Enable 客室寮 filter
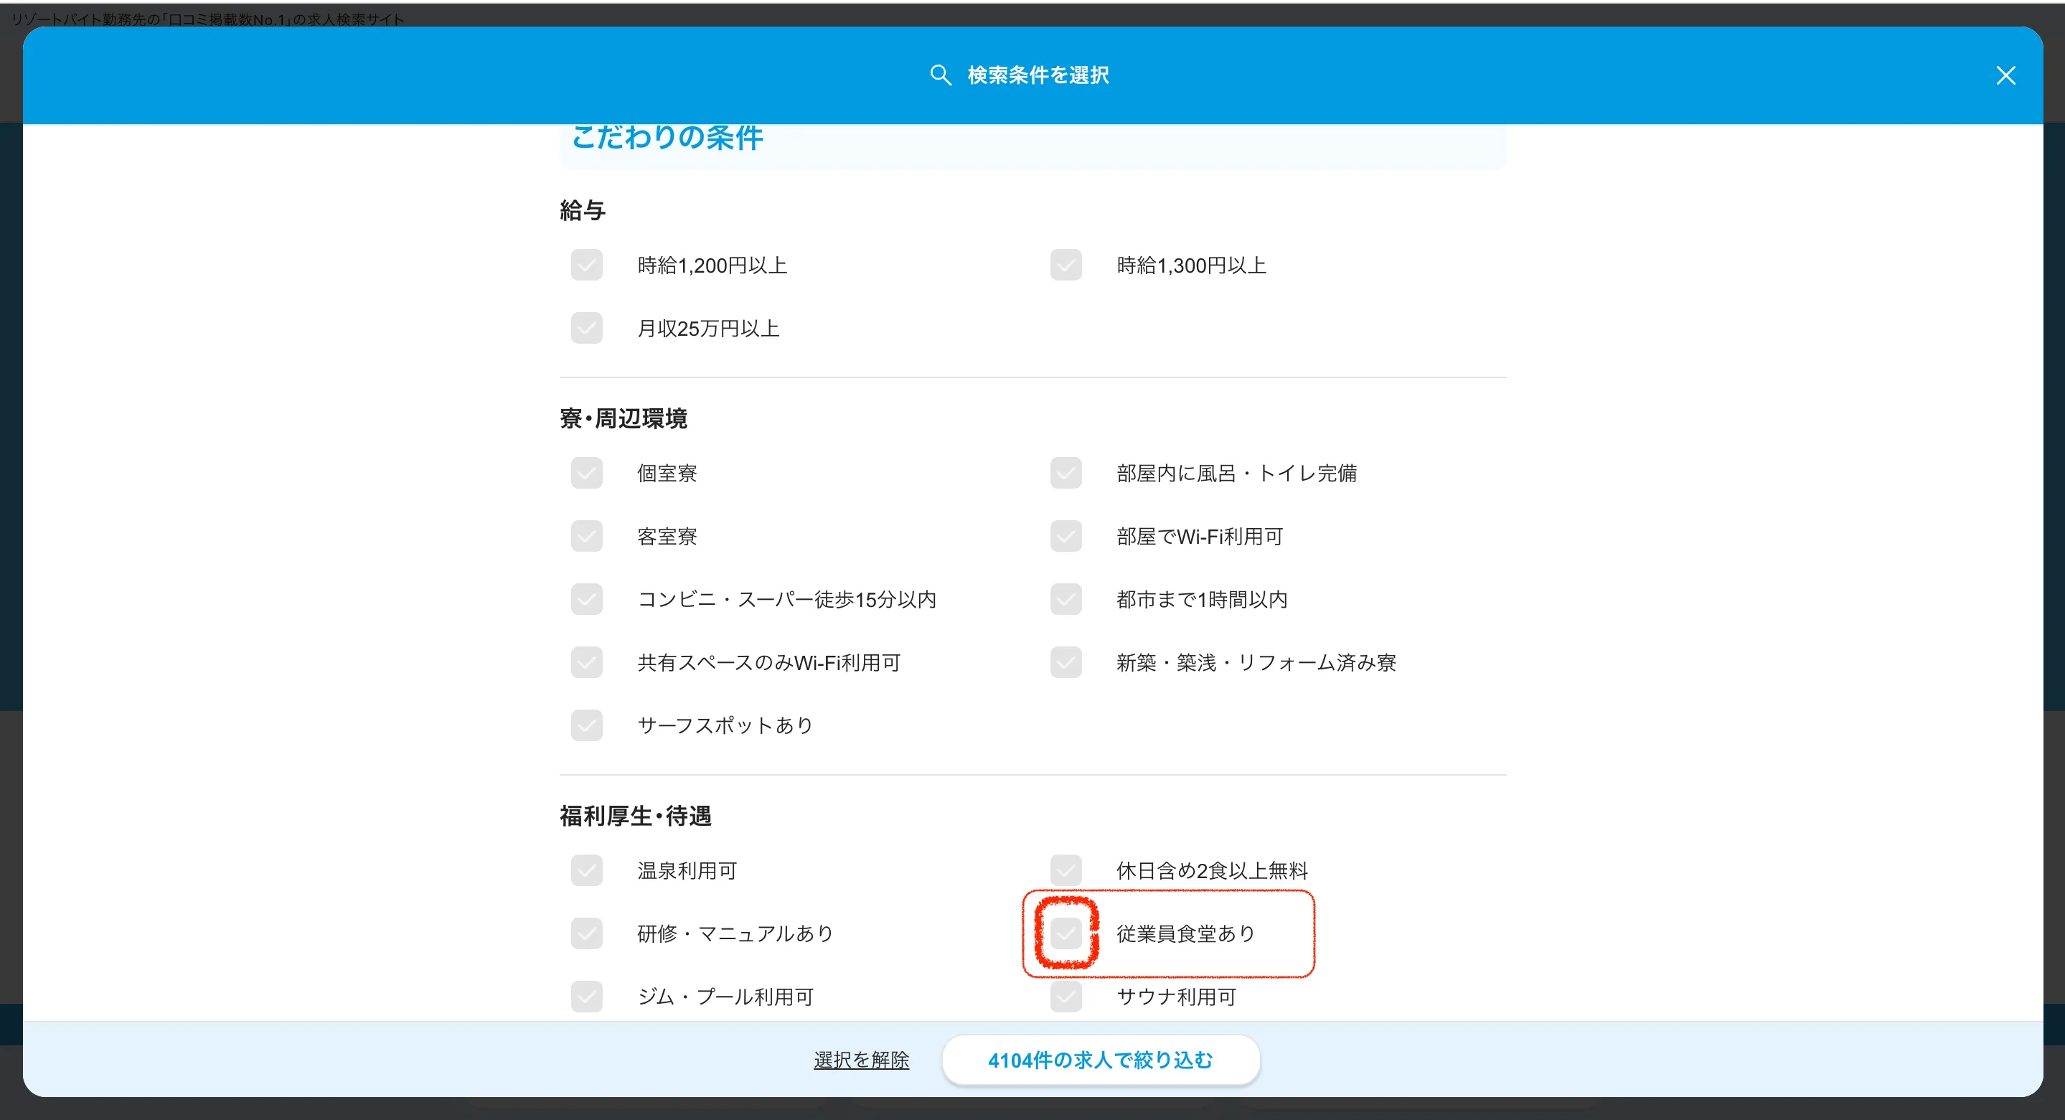 pos(586,535)
